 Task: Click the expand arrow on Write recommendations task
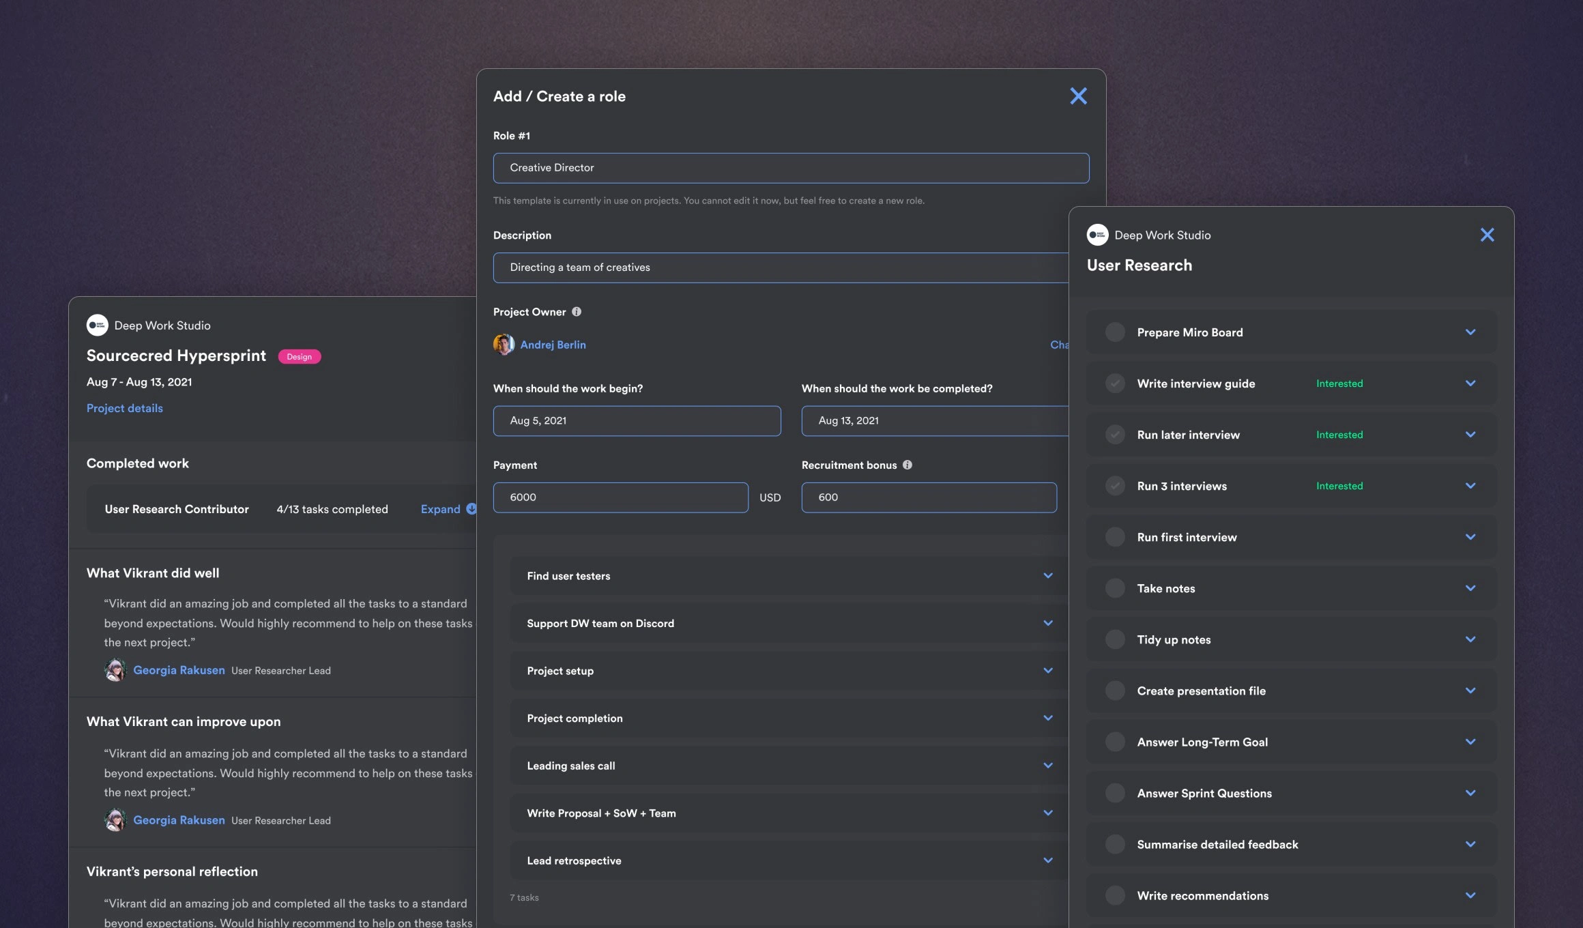[1470, 896]
